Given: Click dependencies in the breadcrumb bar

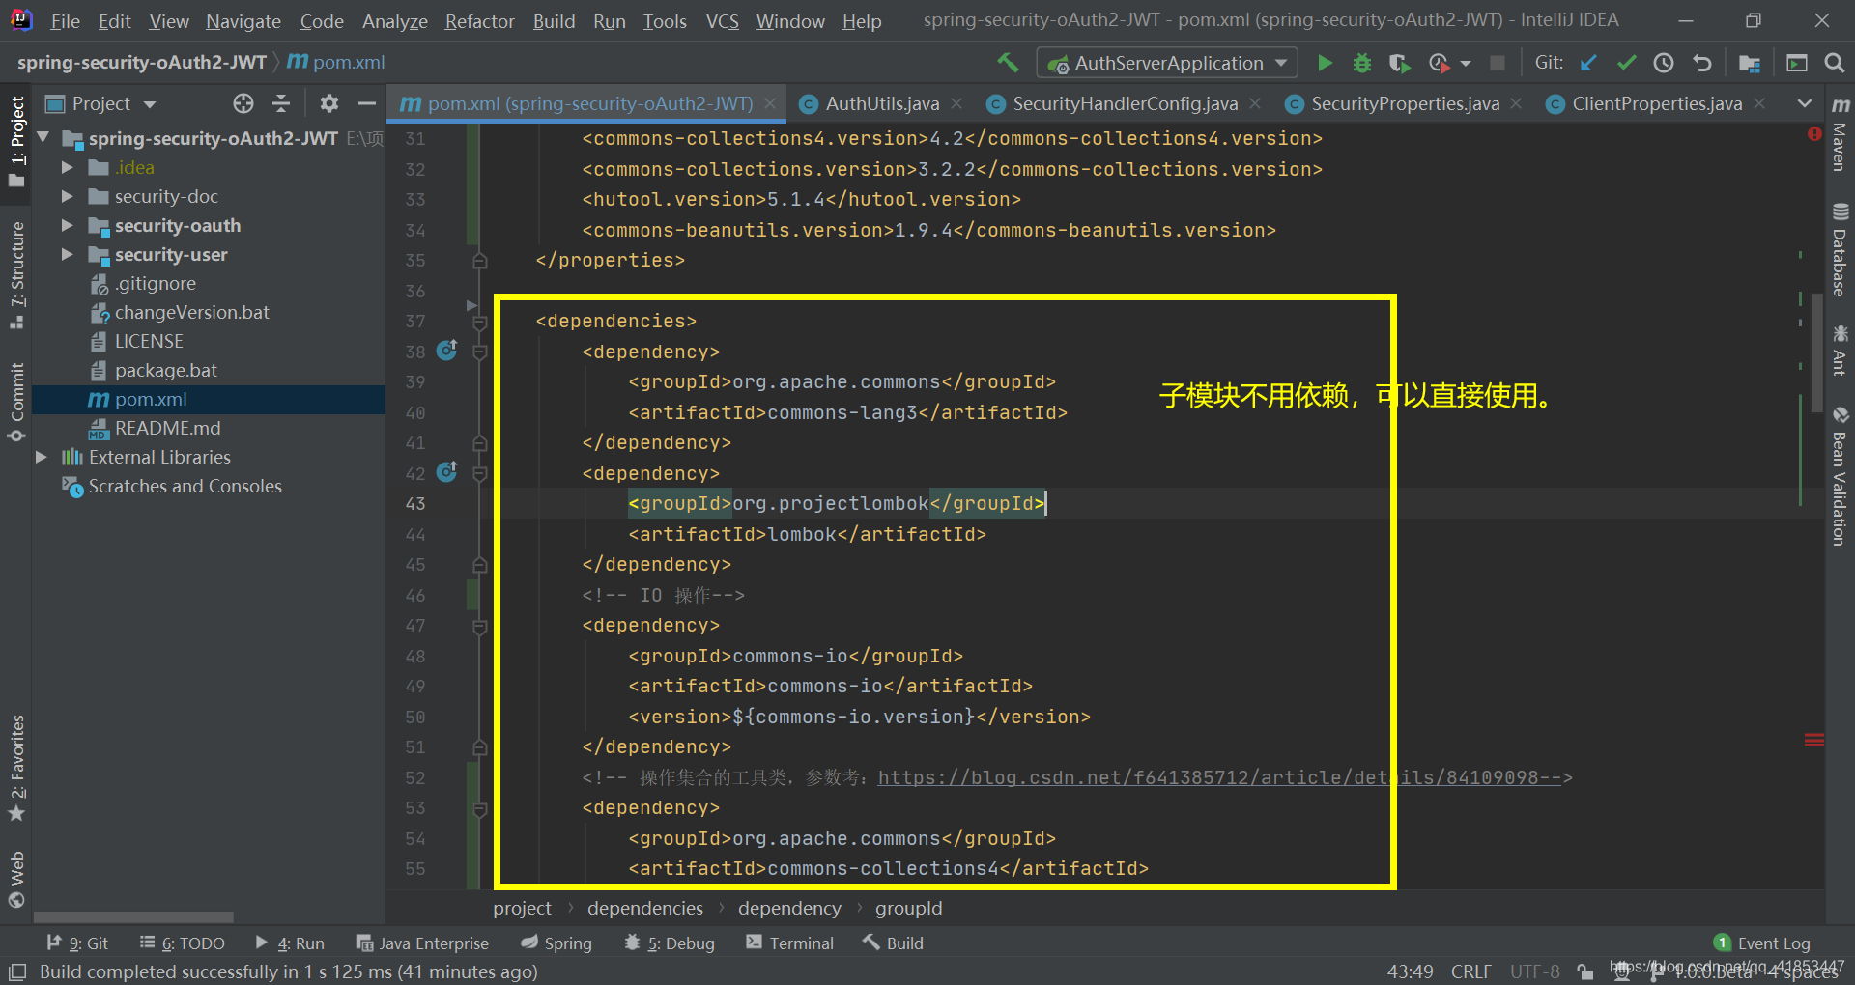Looking at the screenshot, I should point(645,908).
